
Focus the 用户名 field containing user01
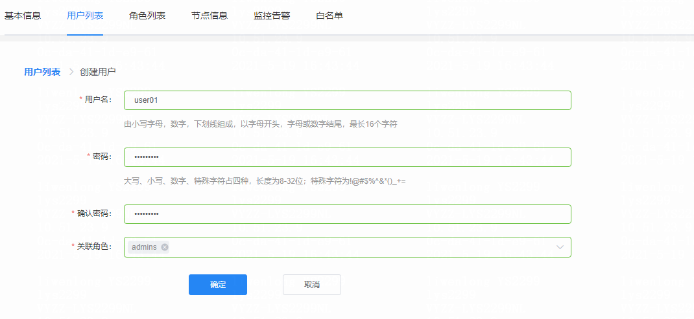pyautogui.click(x=347, y=100)
